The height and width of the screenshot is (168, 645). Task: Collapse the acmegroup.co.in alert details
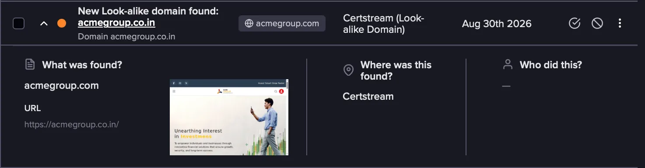(44, 24)
